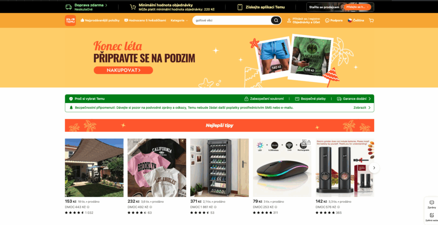Expand the Zobrazit security reminder

(x=362, y=107)
